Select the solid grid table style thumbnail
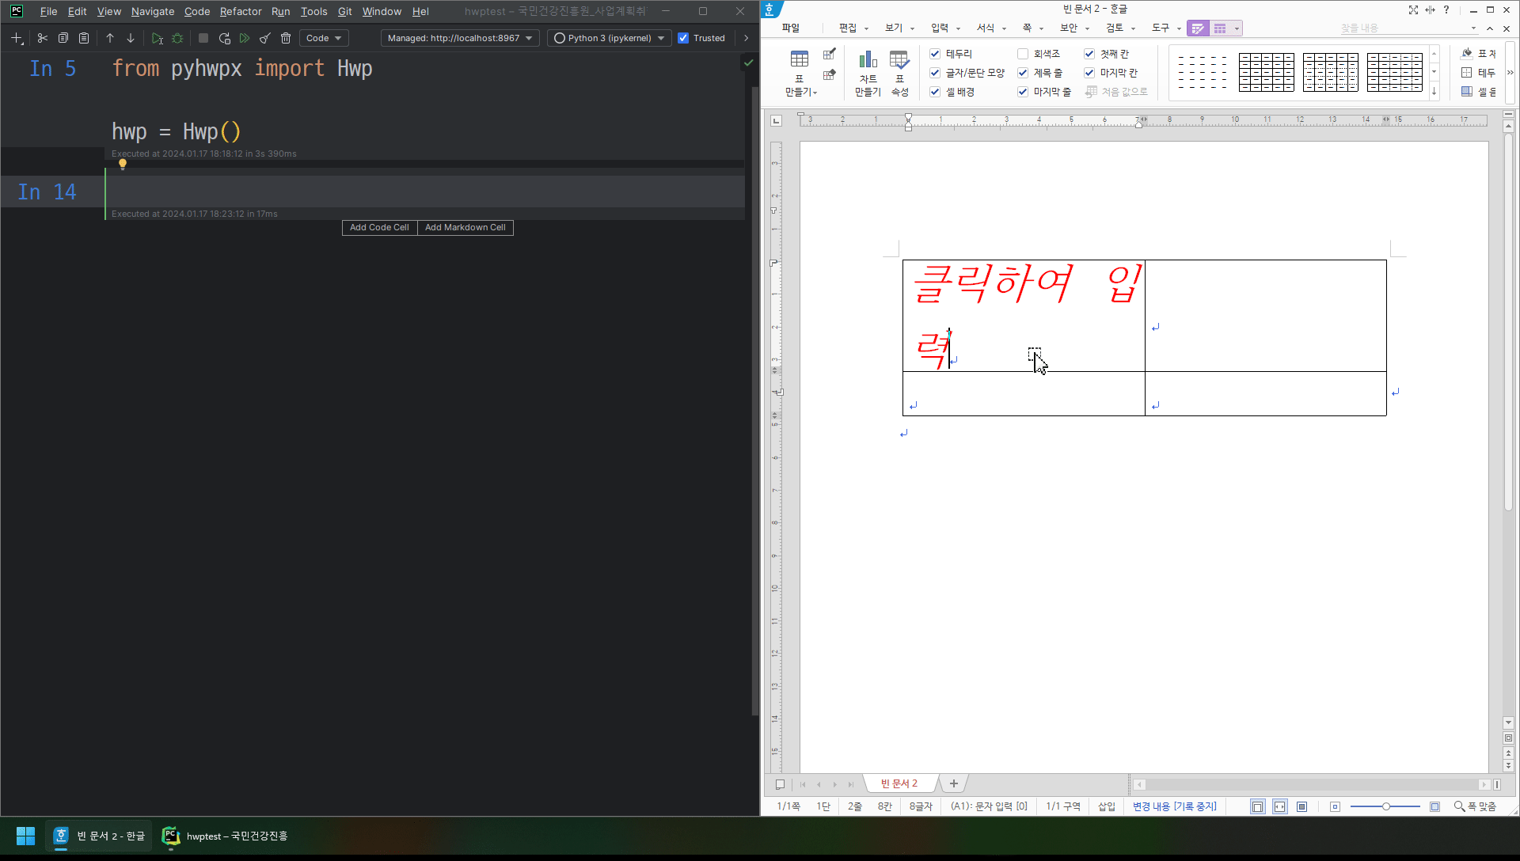The width and height of the screenshot is (1520, 861). pyautogui.click(x=1266, y=72)
